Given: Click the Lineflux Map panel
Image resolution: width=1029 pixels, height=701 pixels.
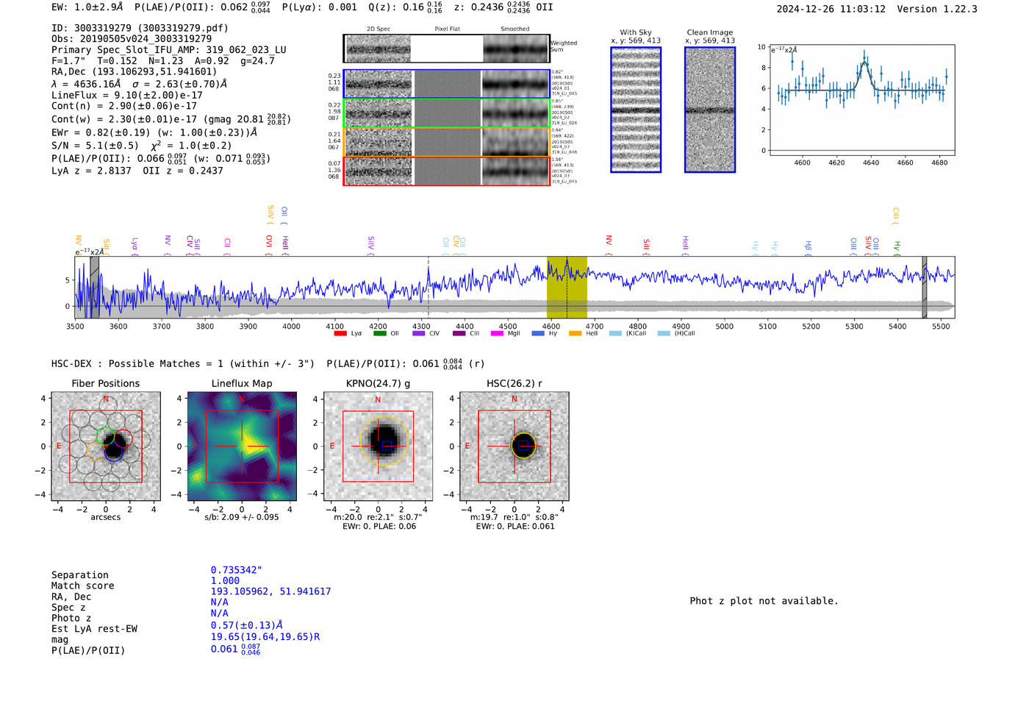Looking at the screenshot, I should (x=242, y=446).
